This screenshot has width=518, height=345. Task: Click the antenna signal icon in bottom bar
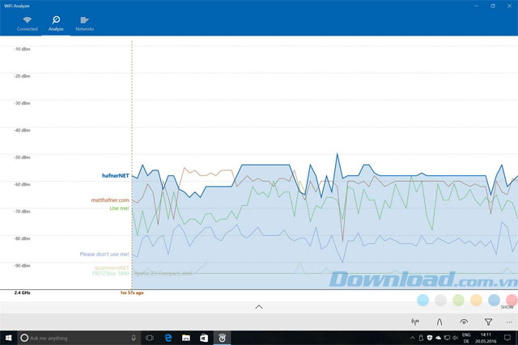click(x=415, y=321)
